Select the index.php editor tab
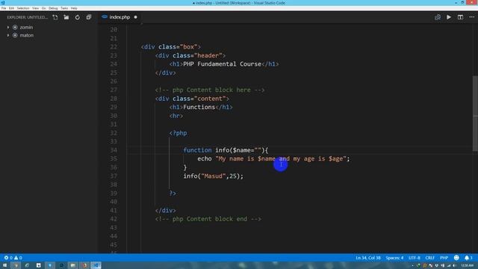Screen dimensions: 478x269 [x=119, y=17]
